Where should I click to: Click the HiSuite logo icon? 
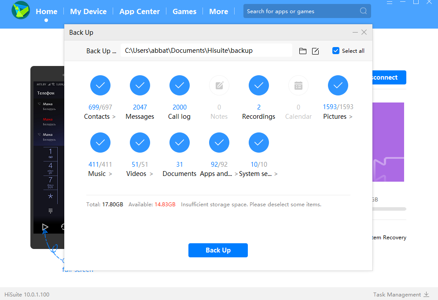[x=21, y=10]
